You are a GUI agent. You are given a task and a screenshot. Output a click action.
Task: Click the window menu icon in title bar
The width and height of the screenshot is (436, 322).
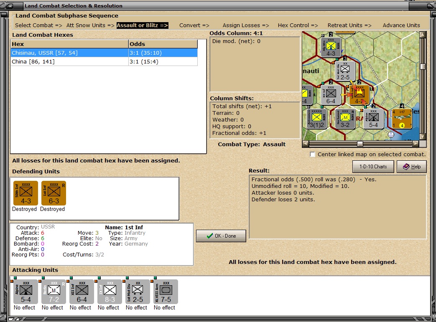click(x=9, y=5)
